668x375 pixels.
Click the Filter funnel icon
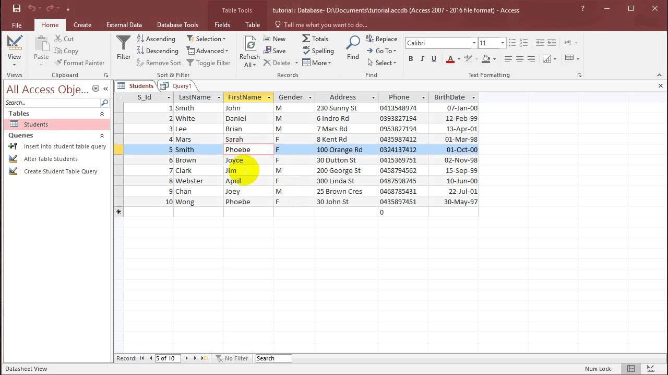click(124, 43)
